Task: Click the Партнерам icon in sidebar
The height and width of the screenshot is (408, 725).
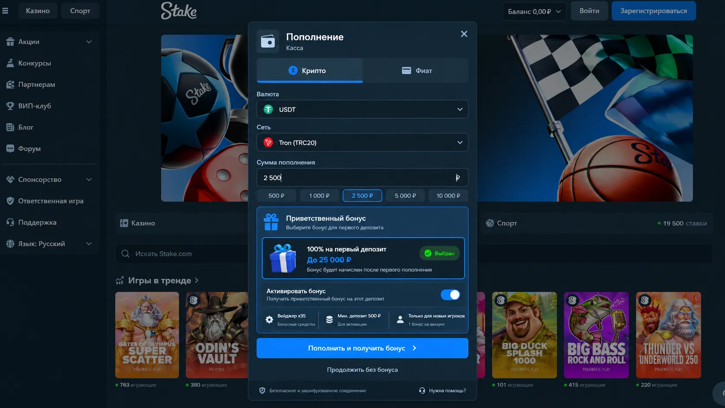Action: [x=10, y=85]
